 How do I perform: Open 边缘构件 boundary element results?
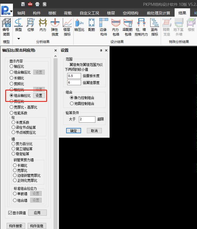(104, 27)
